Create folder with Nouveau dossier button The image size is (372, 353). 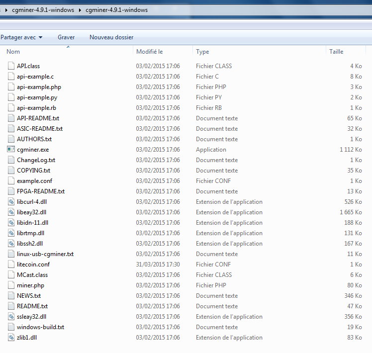[x=111, y=37]
